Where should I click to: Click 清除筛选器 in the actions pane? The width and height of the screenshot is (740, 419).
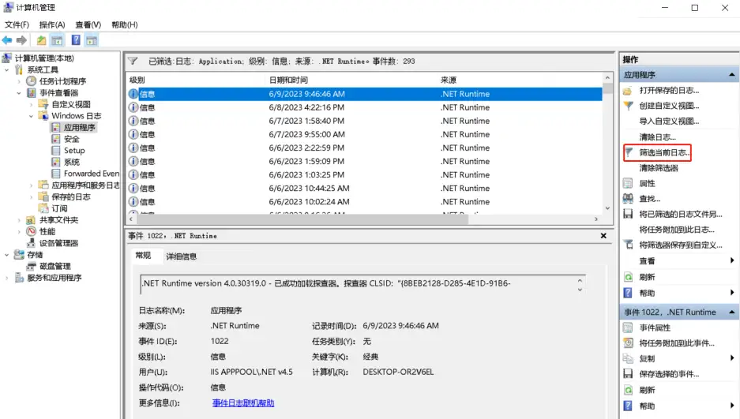click(658, 168)
